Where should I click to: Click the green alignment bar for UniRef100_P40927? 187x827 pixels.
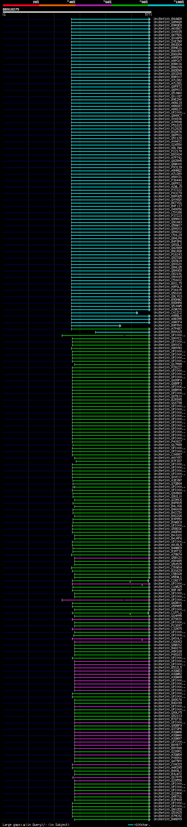coord(111,442)
